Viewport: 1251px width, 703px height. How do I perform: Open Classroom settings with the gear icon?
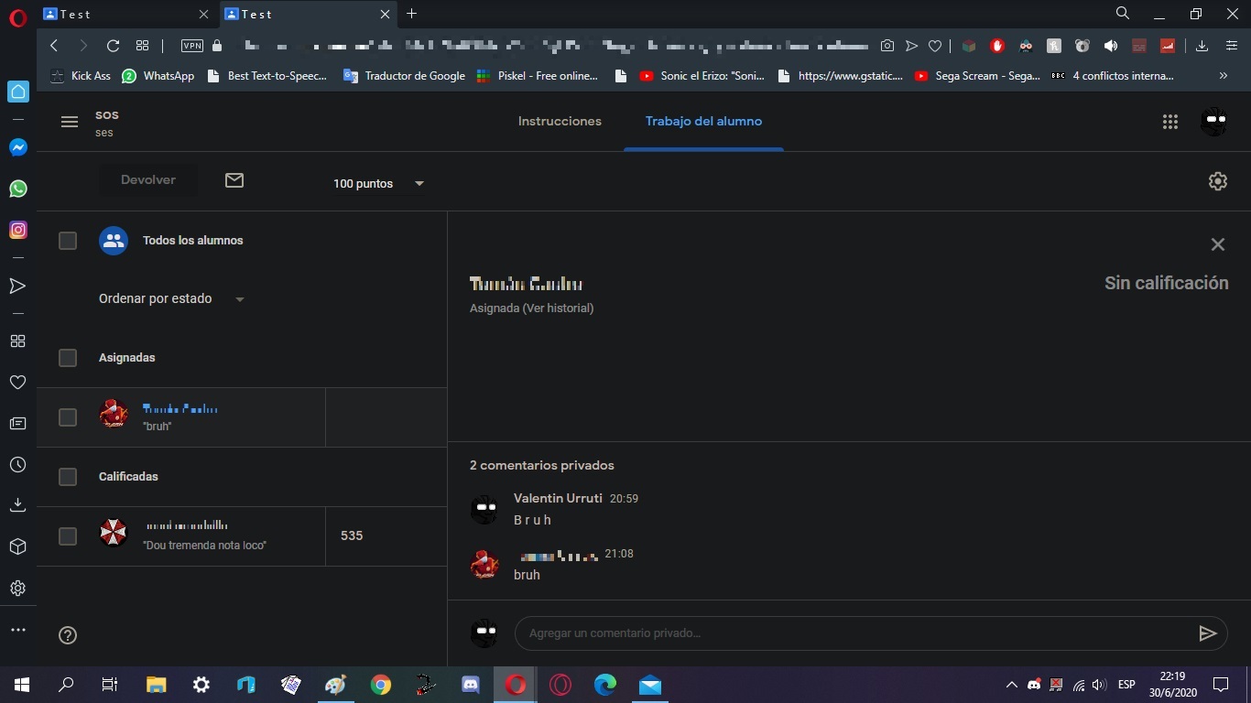point(1217,181)
